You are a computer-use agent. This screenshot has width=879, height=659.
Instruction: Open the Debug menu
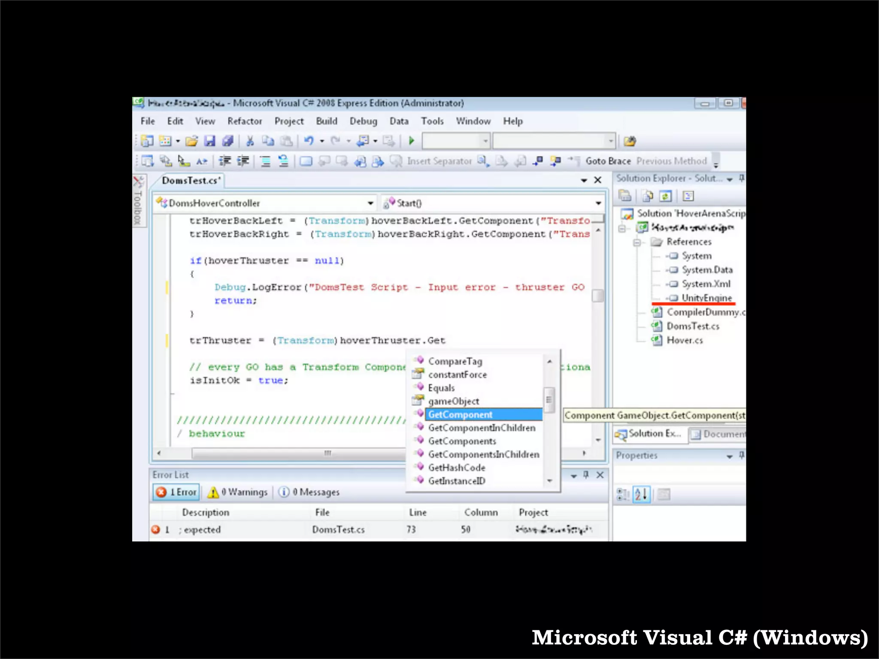tap(363, 121)
